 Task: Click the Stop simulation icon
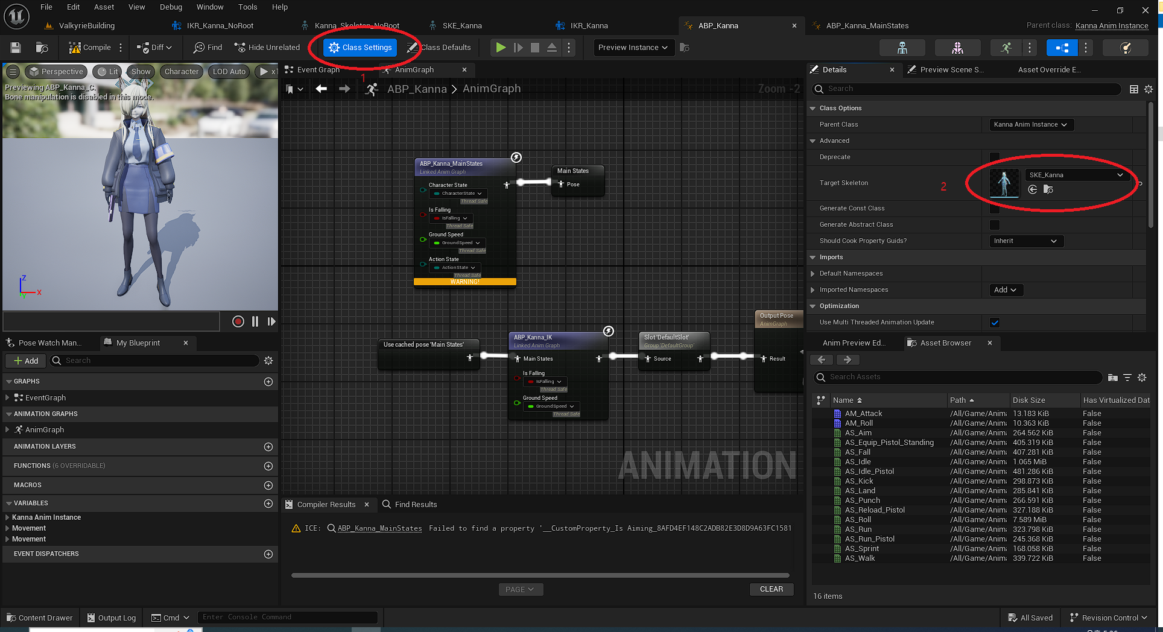pyautogui.click(x=534, y=48)
